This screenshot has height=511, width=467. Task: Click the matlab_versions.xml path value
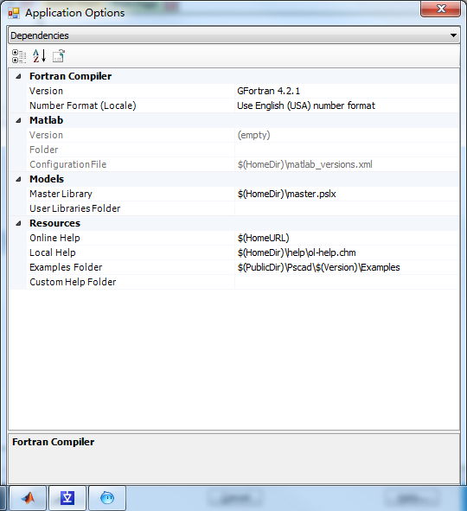tap(304, 164)
